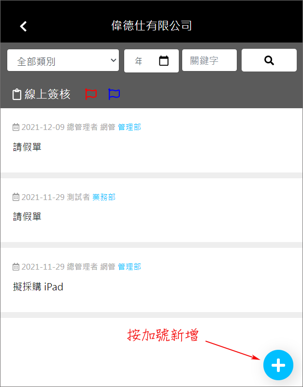Screen dimensions: 303x387
Task: Click calendar icon beside 2021-12-09 date
Action: tap(16, 127)
